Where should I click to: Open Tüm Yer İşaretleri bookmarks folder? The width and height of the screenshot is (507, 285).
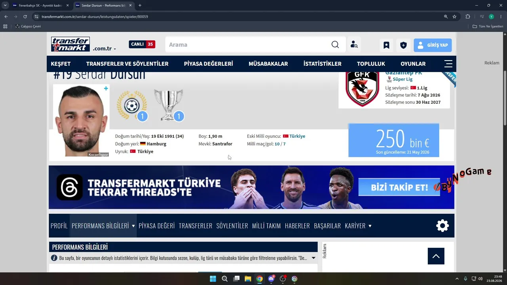[488, 27]
